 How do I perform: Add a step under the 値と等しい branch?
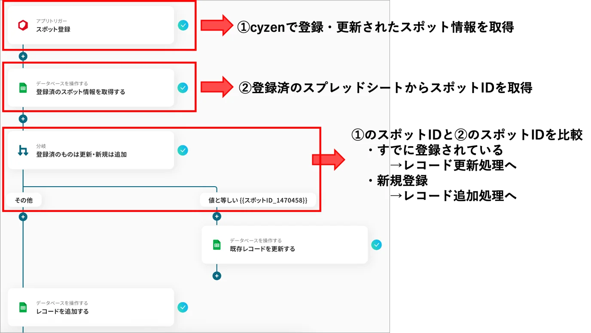tap(217, 217)
